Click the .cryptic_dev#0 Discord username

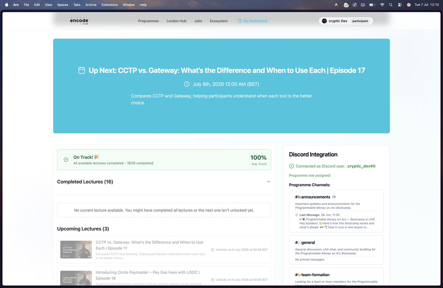(361, 166)
